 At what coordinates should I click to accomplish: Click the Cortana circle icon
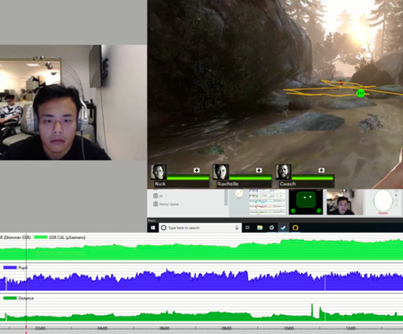pyautogui.click(x=164, y=227)
